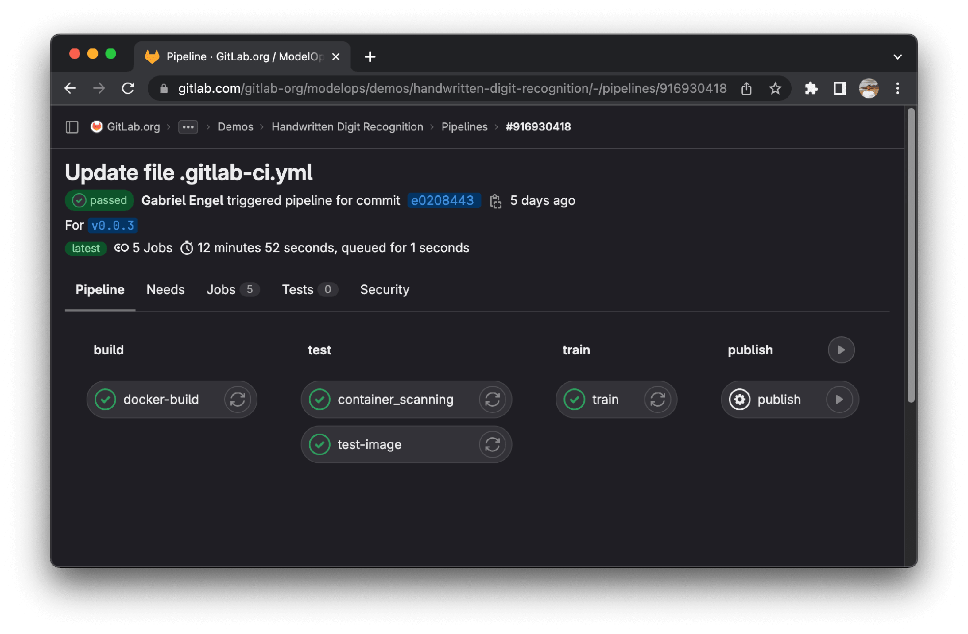Switch to the Tests tab

(310, 289)
